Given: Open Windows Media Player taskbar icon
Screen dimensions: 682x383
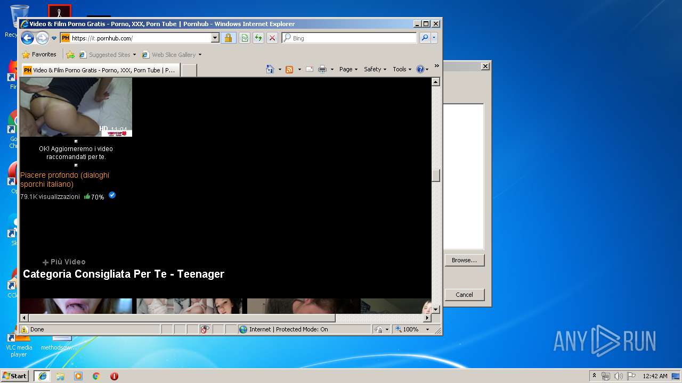Looking at the screenshot, I should [x=78, y=376].
